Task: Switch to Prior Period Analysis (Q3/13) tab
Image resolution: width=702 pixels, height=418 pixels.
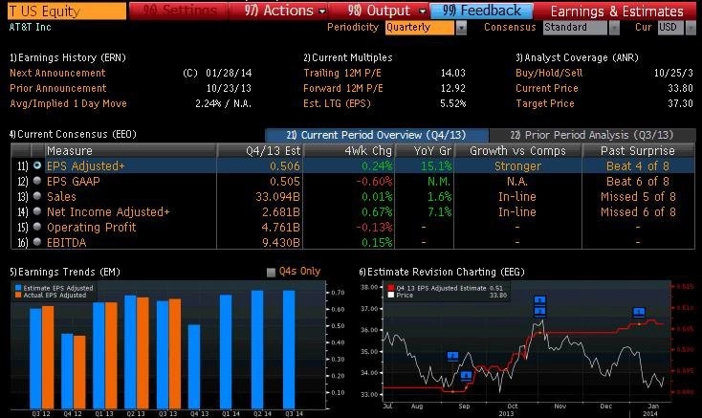Action: pyautogui.click(x=592, y=135)
